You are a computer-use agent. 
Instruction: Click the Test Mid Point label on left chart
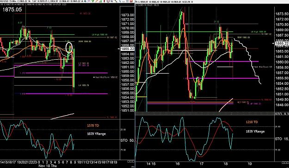pos(105,77)
